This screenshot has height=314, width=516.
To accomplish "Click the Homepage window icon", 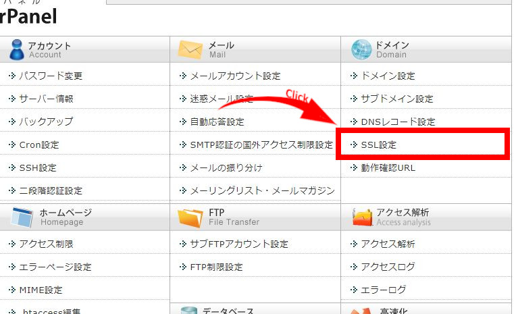I will (22, 217).
